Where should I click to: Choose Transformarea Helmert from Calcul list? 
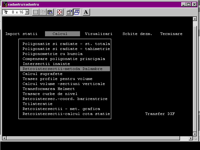click(x=48, y=89)
